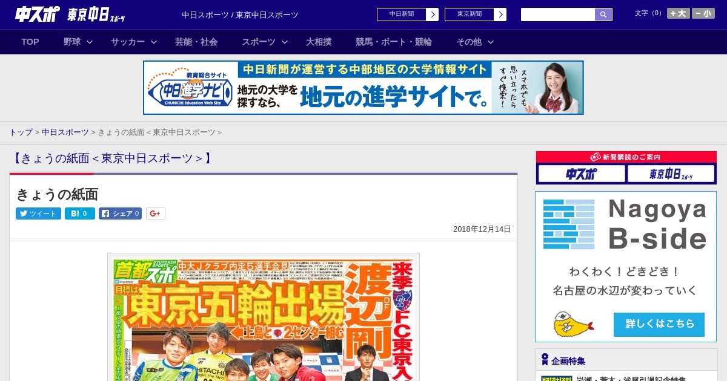Click the arrow beside 中日新聞
727x381 pixels.
pos(433,15)
